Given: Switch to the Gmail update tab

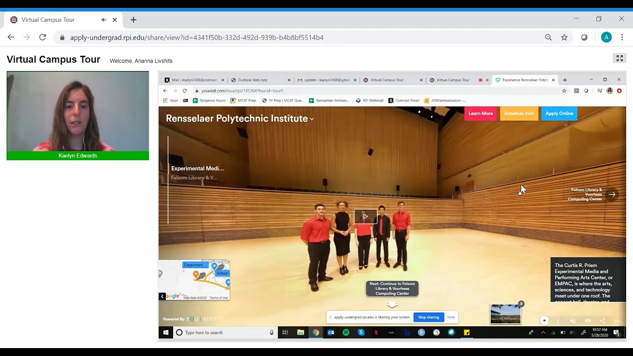Looking at the screenshot, I should point(326,80).
